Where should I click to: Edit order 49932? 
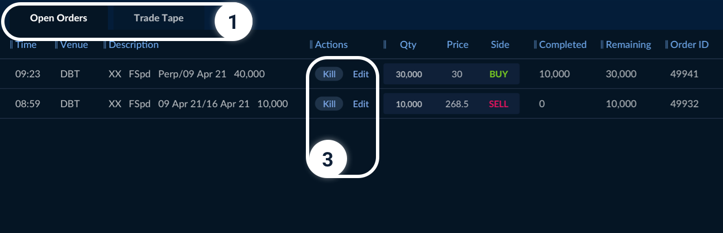[361, 104]
